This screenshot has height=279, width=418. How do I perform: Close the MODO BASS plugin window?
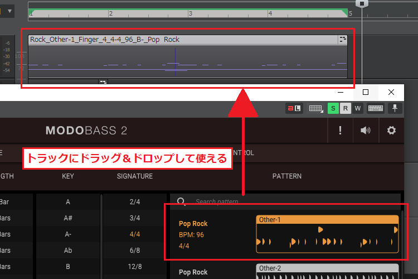391,92
